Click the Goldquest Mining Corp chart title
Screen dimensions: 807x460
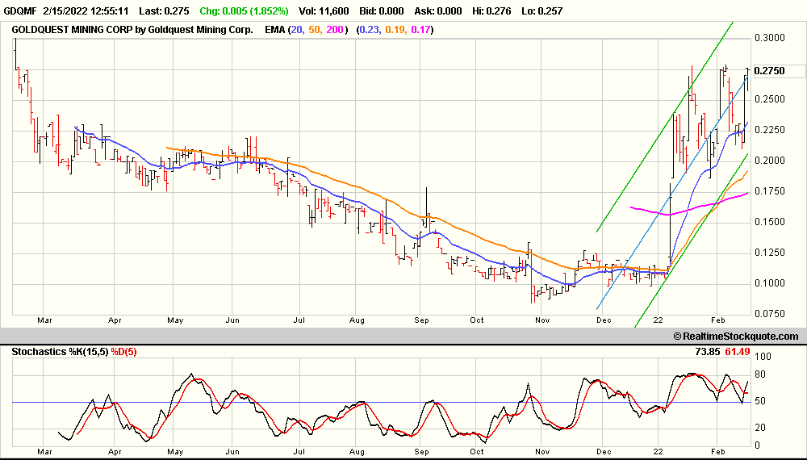[132, 29]
